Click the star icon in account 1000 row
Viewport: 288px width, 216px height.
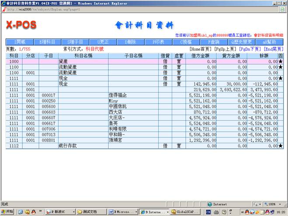pyautogui.click(x=281, y=62)
